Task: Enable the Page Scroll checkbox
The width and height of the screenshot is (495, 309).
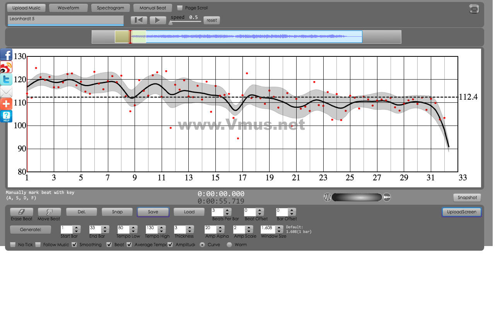Action: pos(180,8)
